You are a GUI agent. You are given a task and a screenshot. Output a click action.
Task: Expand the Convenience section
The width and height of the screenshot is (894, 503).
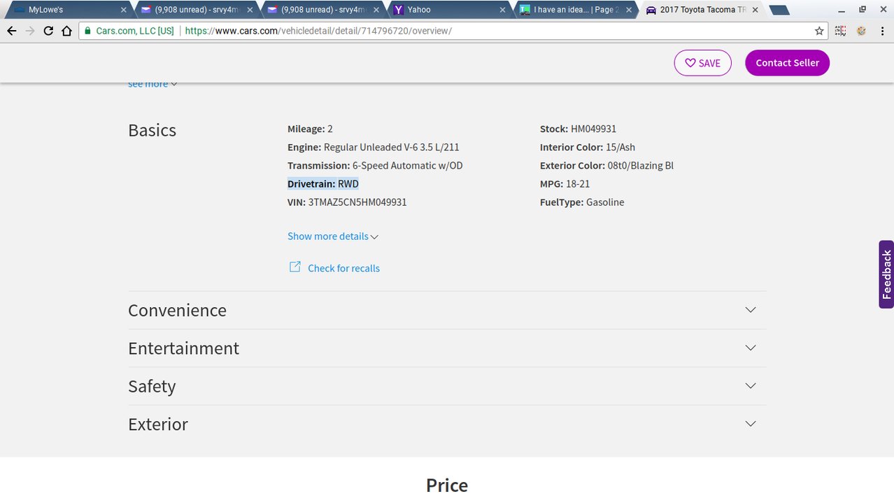click(x=447, y=310)
